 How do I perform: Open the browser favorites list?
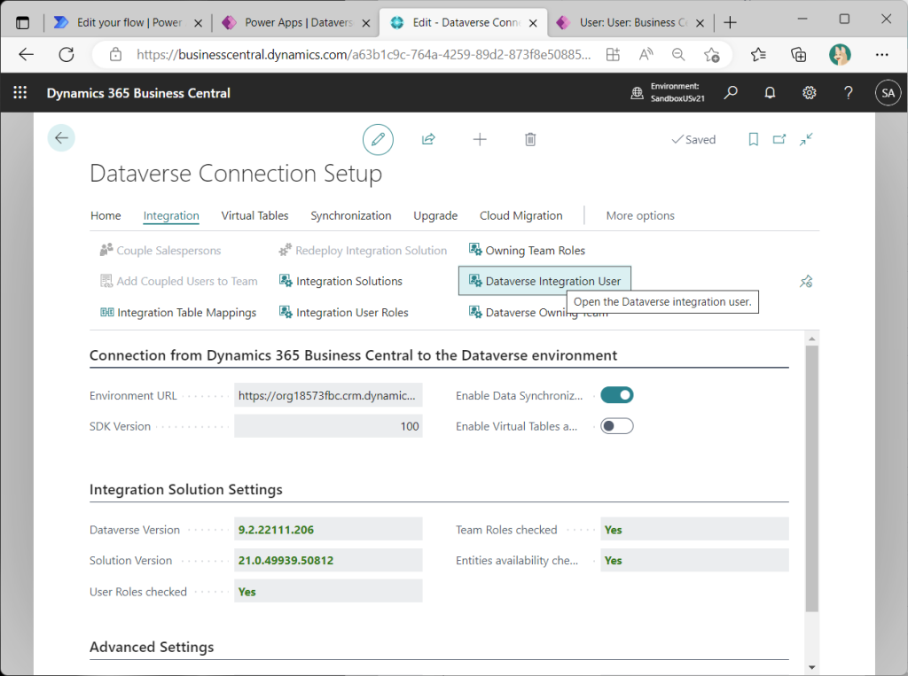click(x=758, y=55)
